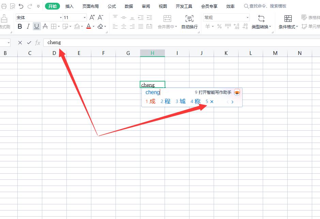This screenshot has width=320, height=219.
Task: Apply currency ¥ format
Action: point(208,26)
